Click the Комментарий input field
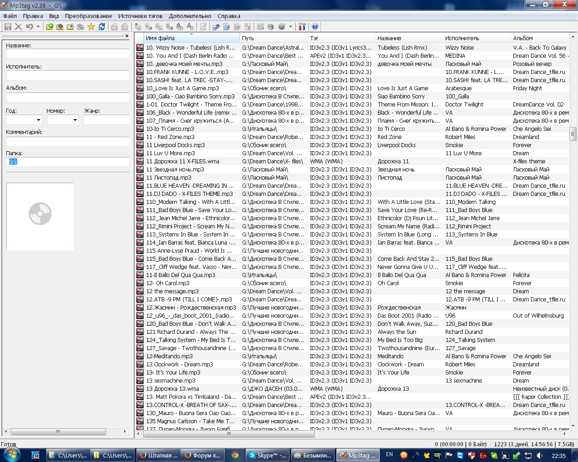 coord(68,141)
